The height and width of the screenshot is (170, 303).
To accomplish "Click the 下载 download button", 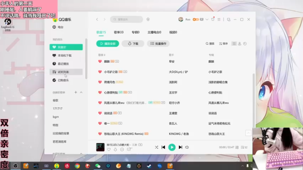I will [133, 43].
